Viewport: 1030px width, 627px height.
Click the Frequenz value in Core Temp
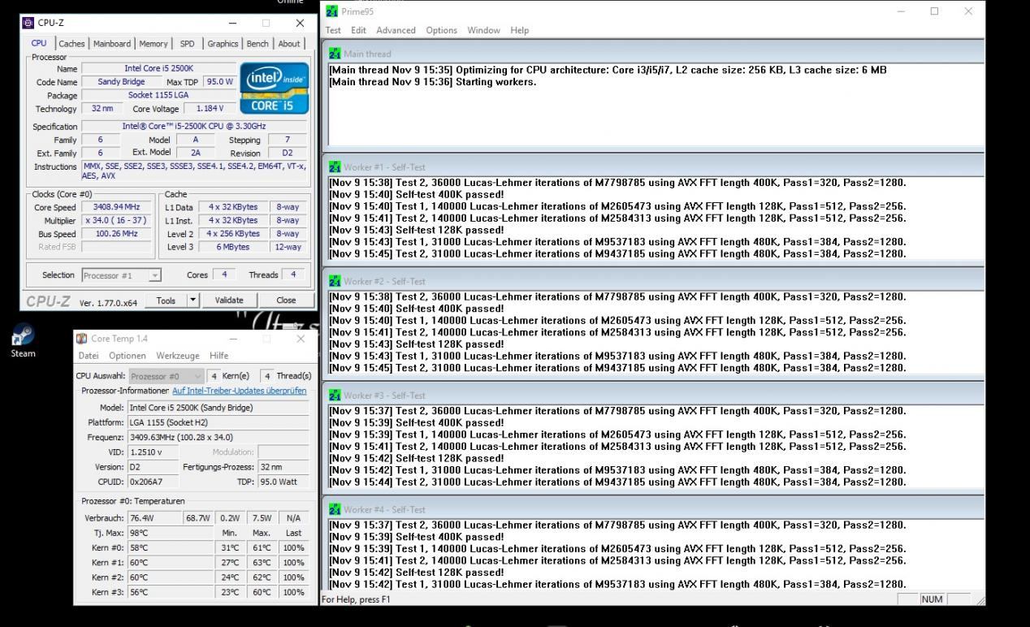[218, 437]
